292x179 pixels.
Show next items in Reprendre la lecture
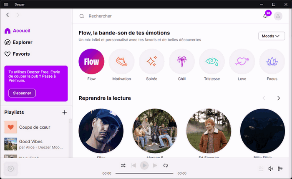(x=279, y=98)
